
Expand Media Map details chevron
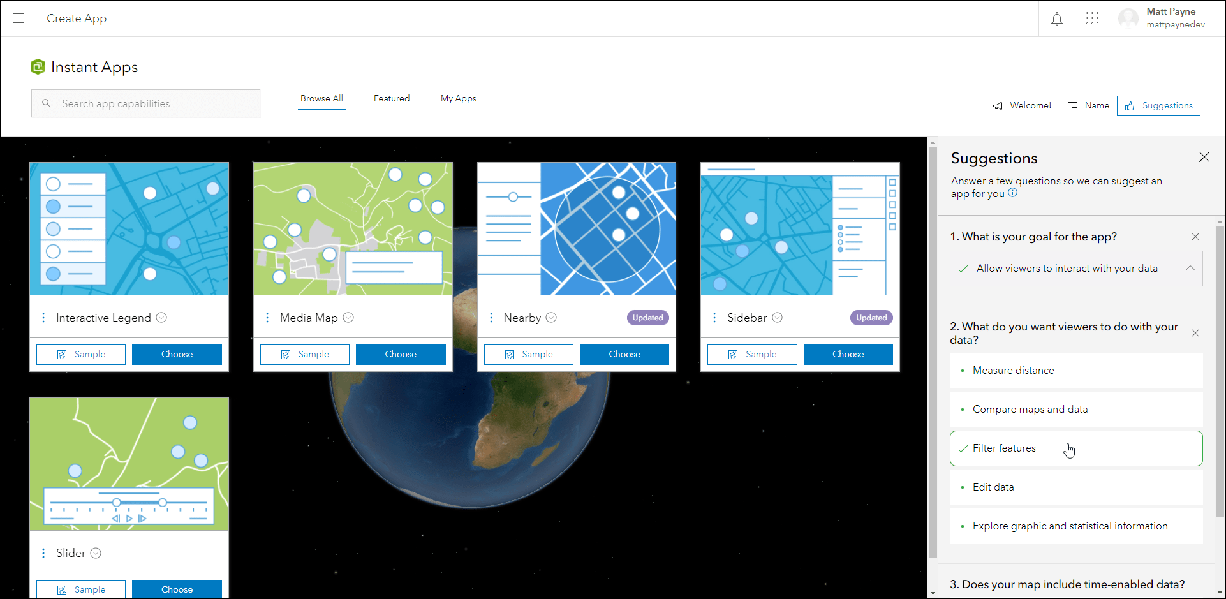click(348, 318)
